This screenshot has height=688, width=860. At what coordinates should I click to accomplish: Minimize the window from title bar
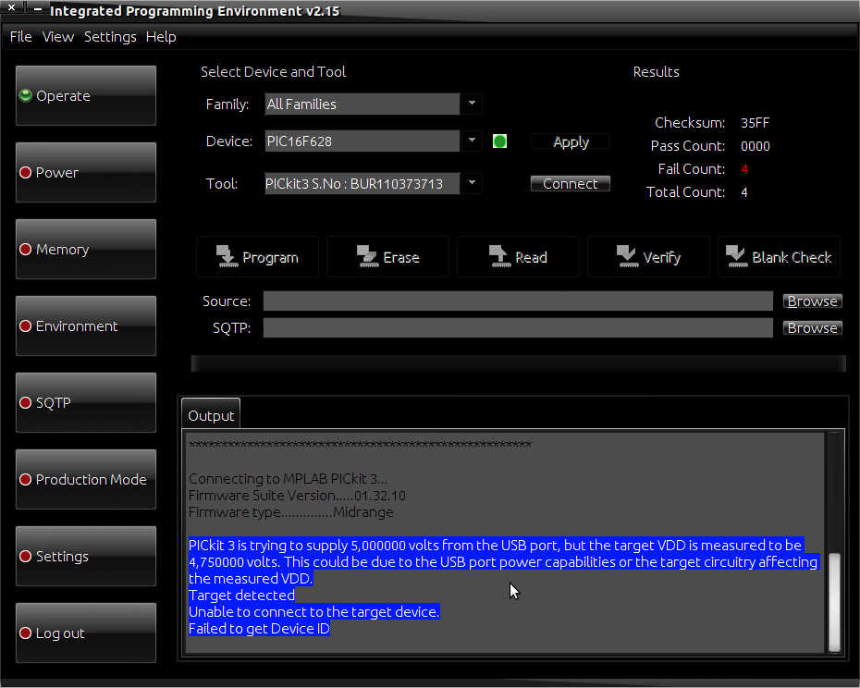coord(37,8)
